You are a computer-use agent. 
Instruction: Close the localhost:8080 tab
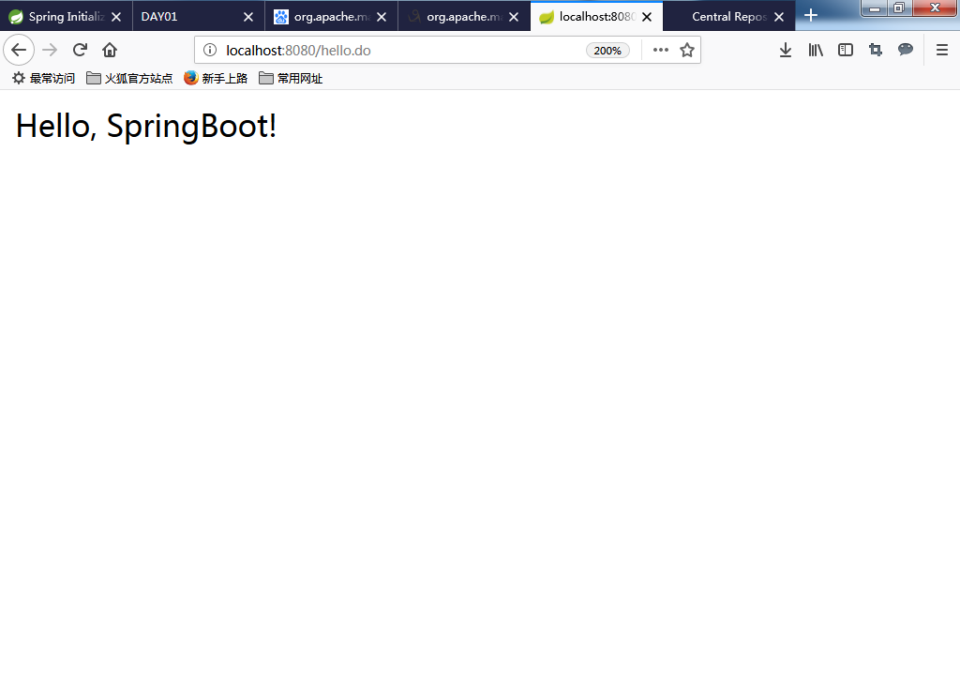(646, 16)
